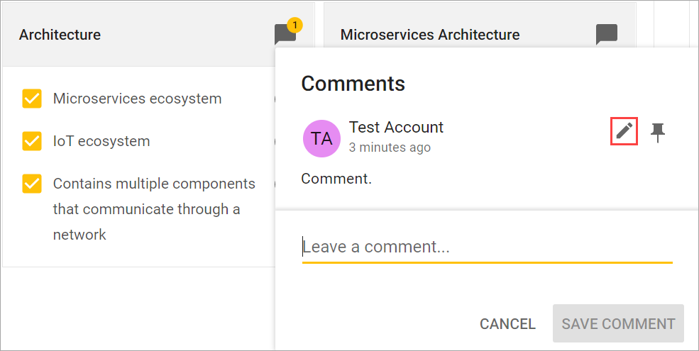699x351 pixels.
Task: Click the posted comment text body
Action: point(336,178)
